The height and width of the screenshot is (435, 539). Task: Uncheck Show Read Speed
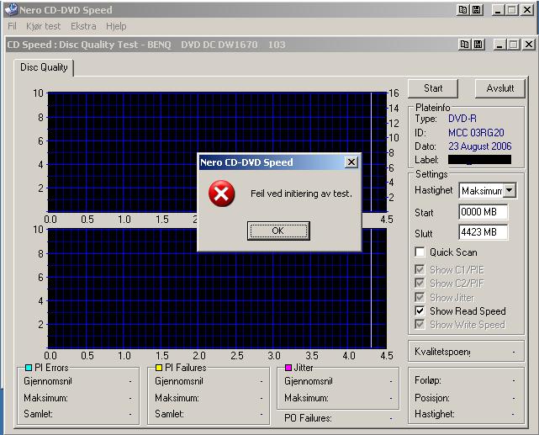click(x=420, y=310)
